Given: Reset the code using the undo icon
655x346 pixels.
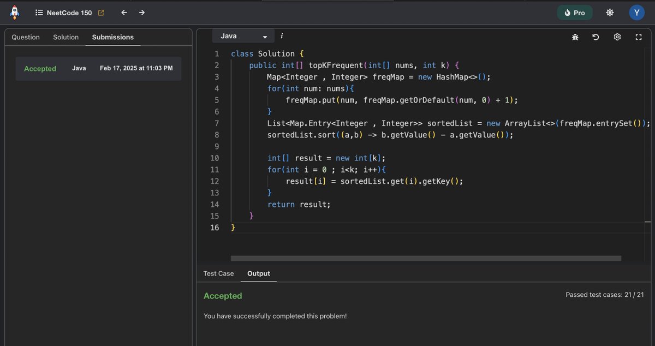Looking at the screenshot, I should 596,37.
